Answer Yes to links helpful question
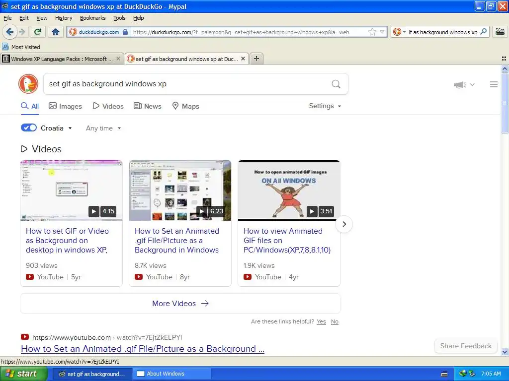This screenshot has height=381, width=509. coord(322,321)
